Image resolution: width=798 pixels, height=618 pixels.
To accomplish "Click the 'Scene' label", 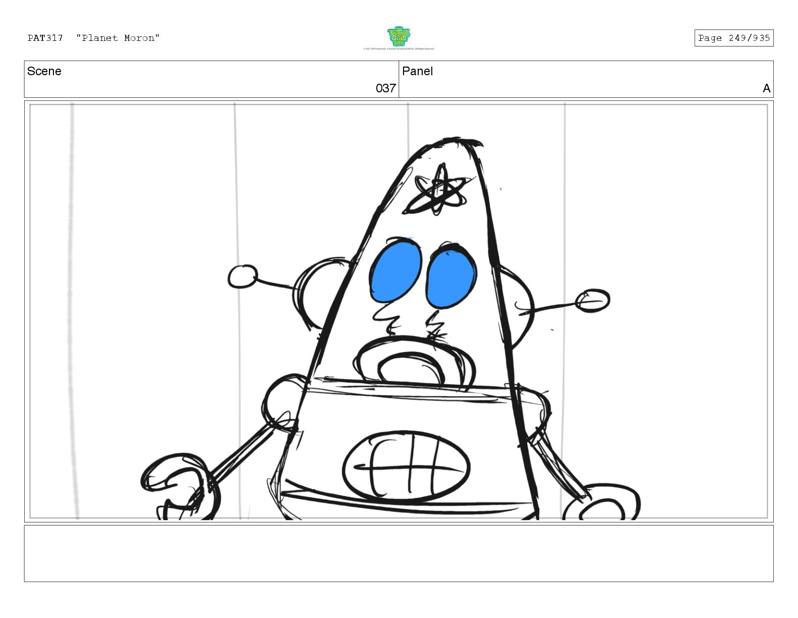I will 44,71.
